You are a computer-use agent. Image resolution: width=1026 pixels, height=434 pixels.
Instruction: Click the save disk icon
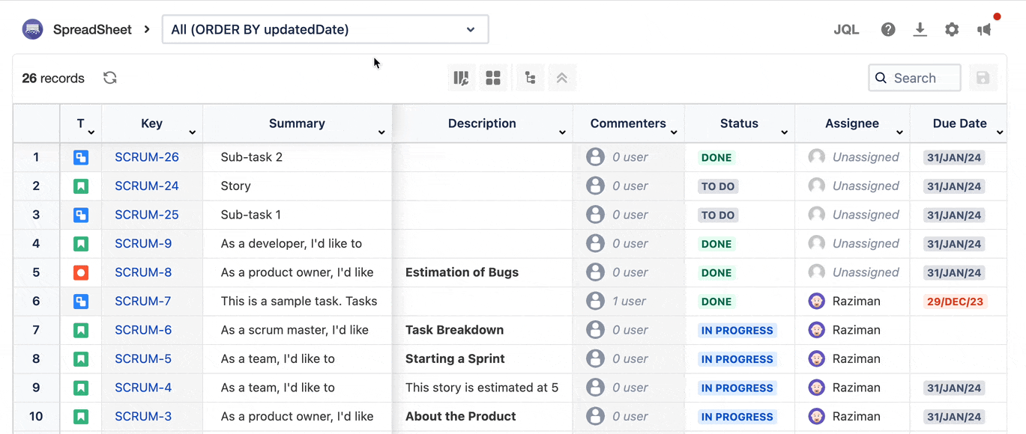983,78
